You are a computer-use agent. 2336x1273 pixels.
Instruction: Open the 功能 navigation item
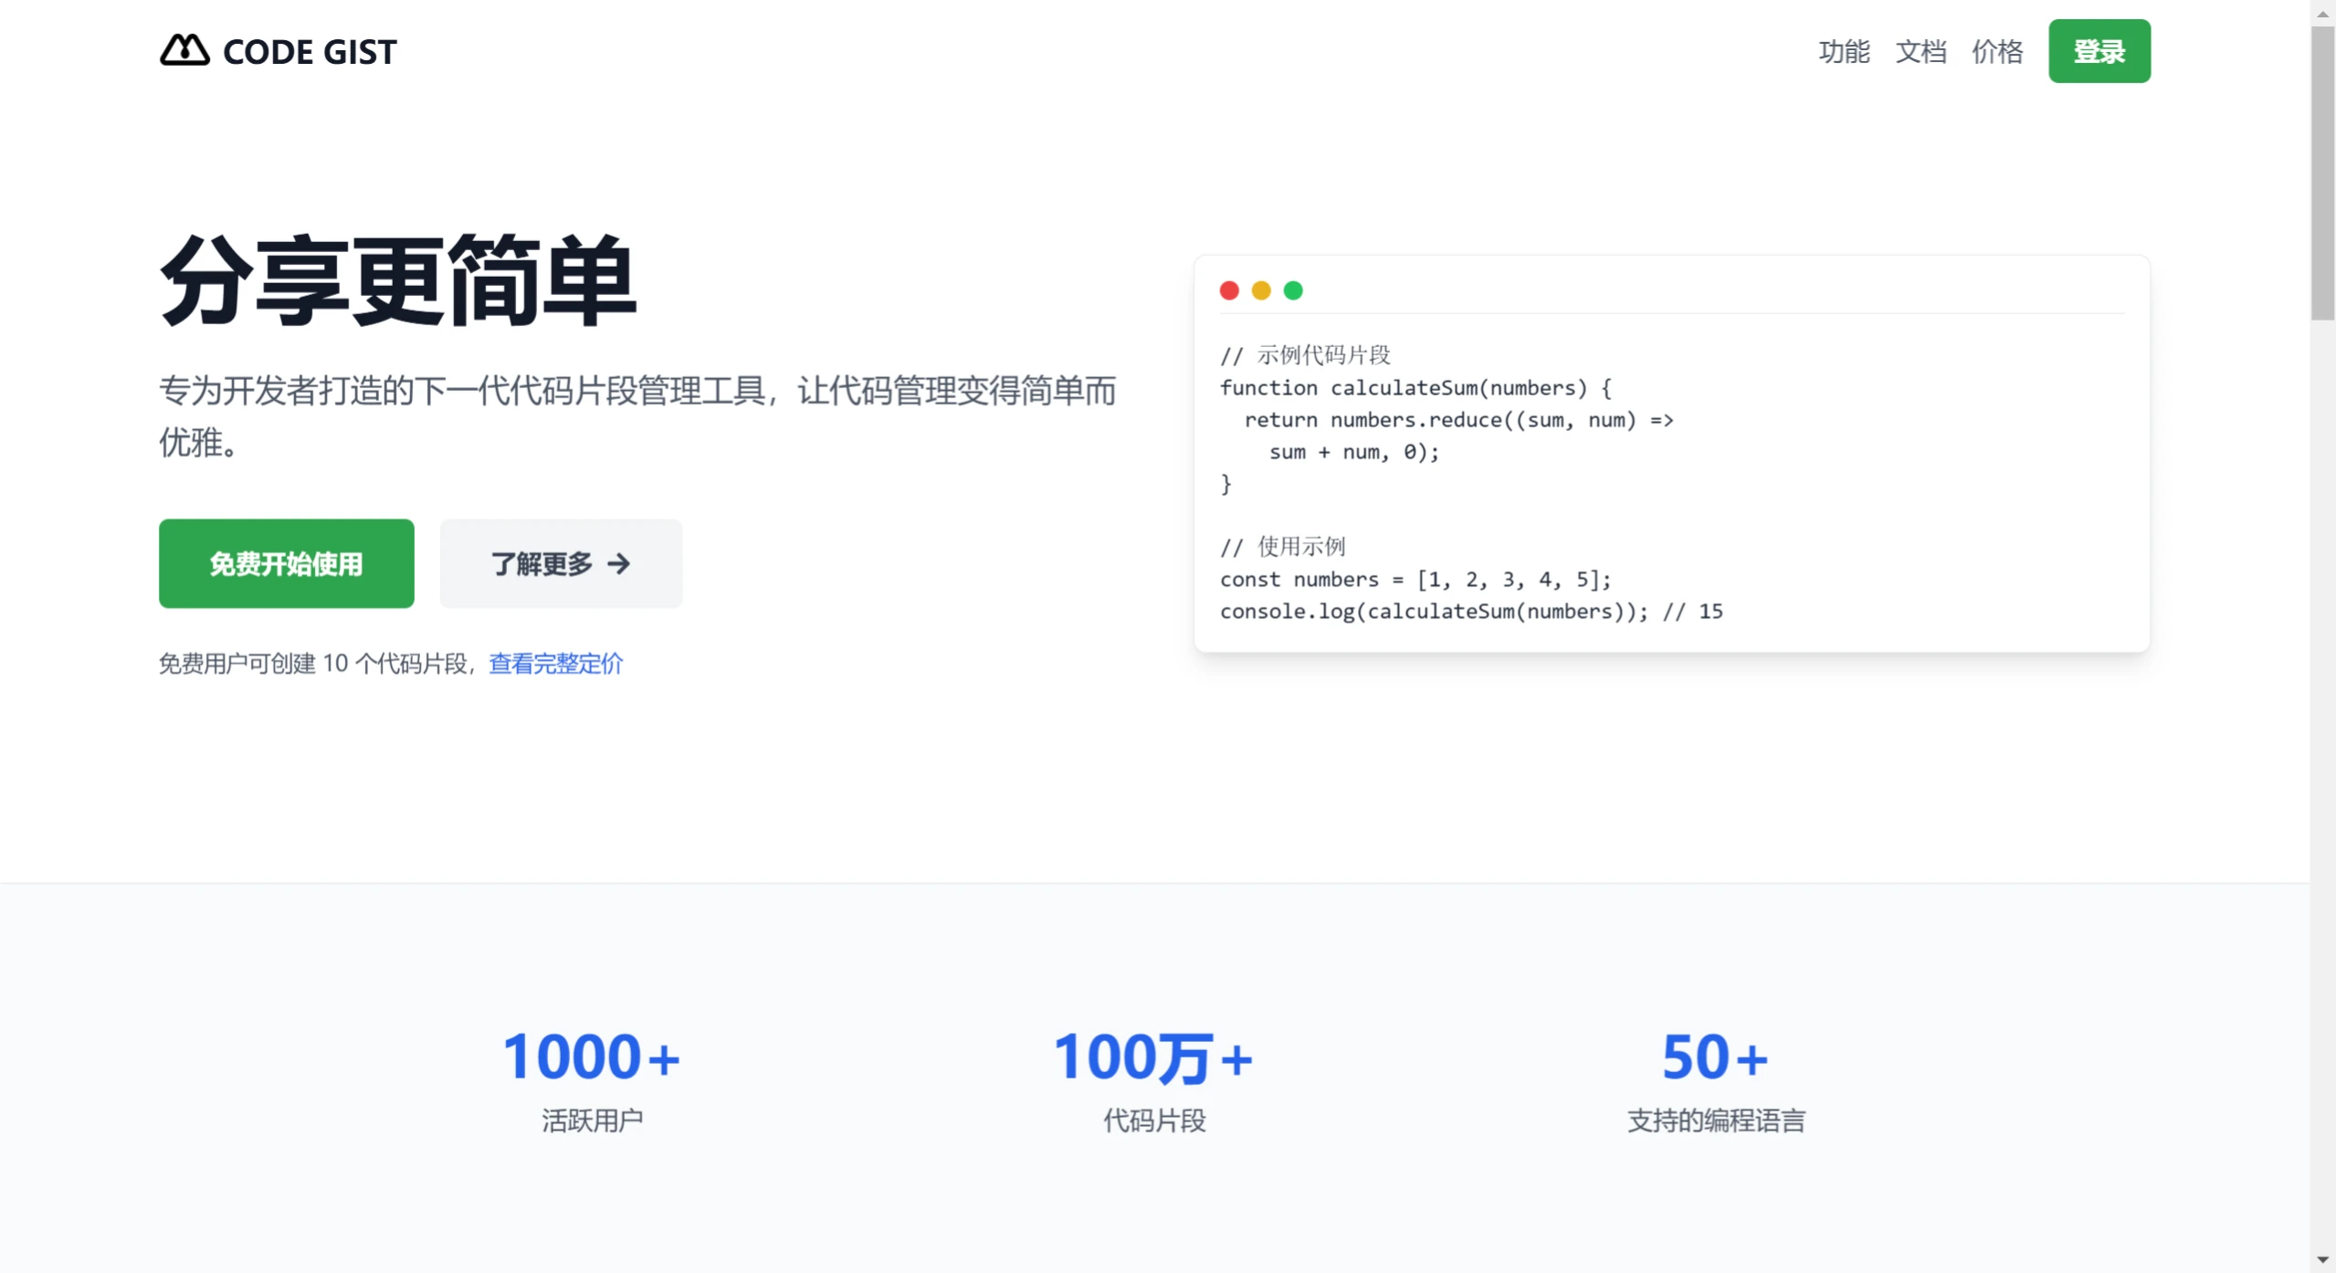pos(1842,52)
